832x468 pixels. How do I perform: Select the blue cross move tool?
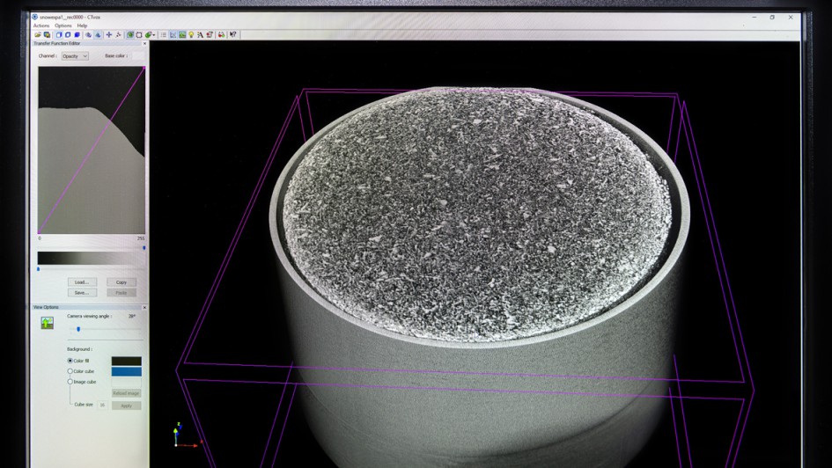[x=108, y=34]
